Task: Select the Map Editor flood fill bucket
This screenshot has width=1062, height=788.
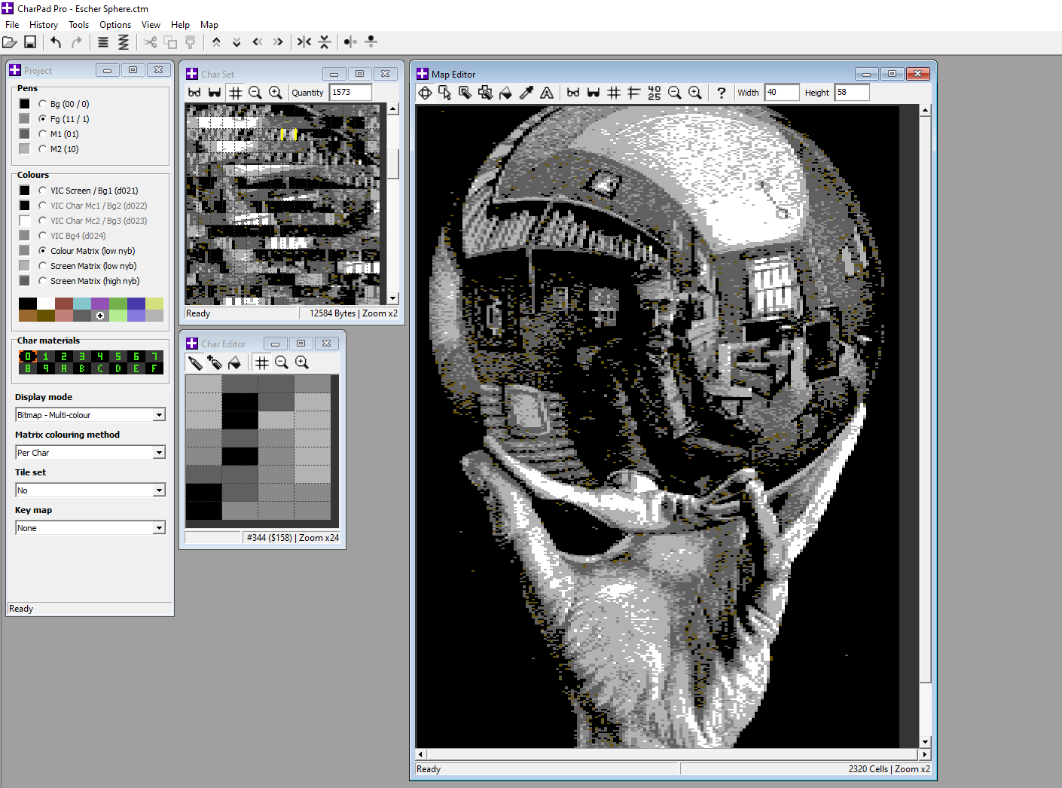Action: 506,93
